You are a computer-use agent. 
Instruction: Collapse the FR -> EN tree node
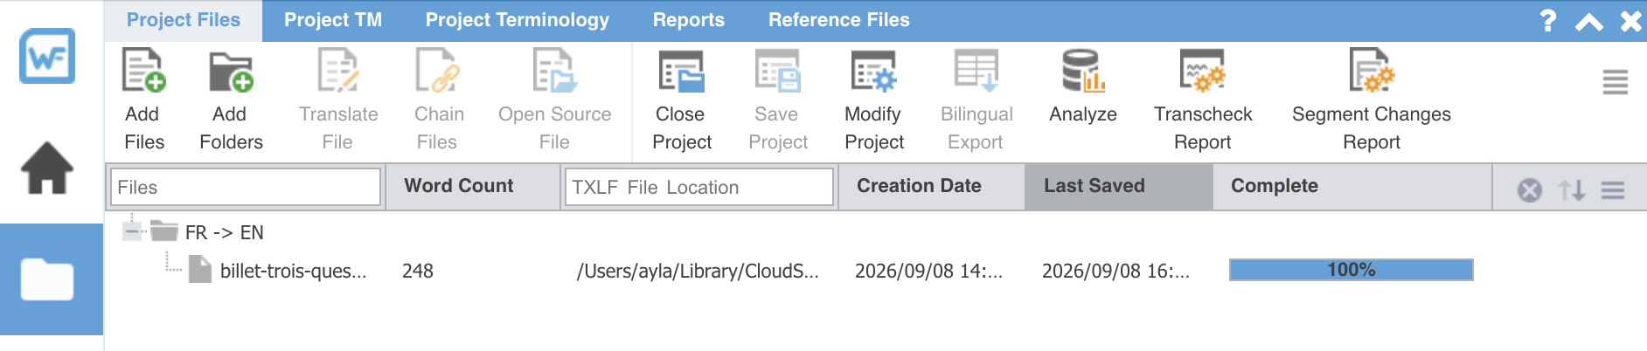point(132,231)
